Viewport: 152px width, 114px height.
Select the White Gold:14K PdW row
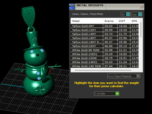pos(105,66)
